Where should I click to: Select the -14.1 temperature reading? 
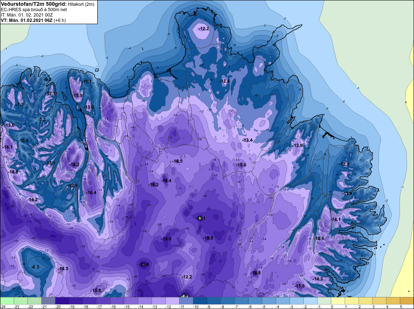[x=335, y=220]
